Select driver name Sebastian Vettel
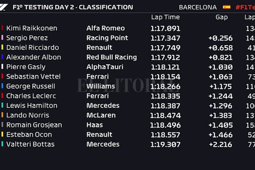This screenshot has height=170, width=255. [x=33, y=76]
